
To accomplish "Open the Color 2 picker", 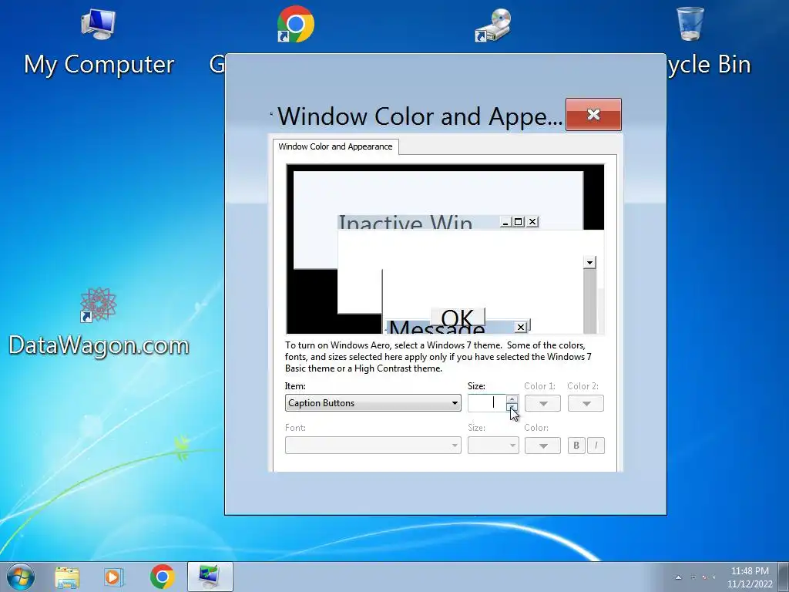I will point(586,403).
